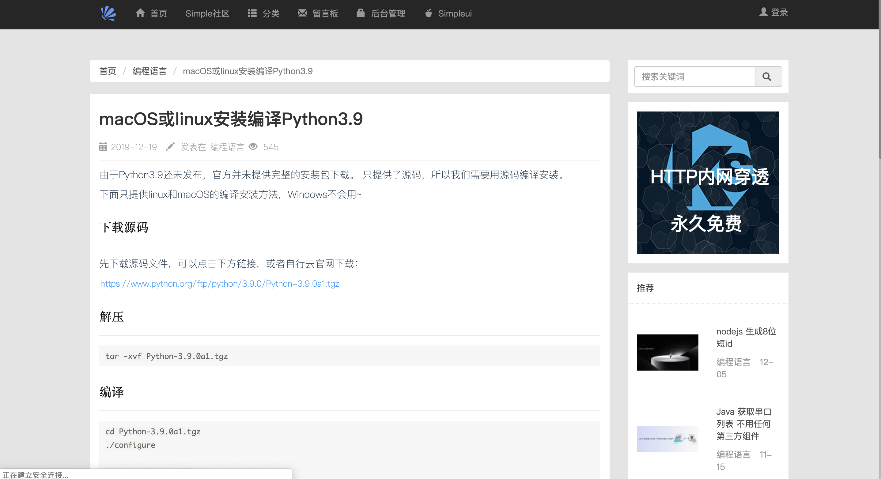Open 编程语言 in the breadcrumb
The image size is (881, 479).
(149, 71)
